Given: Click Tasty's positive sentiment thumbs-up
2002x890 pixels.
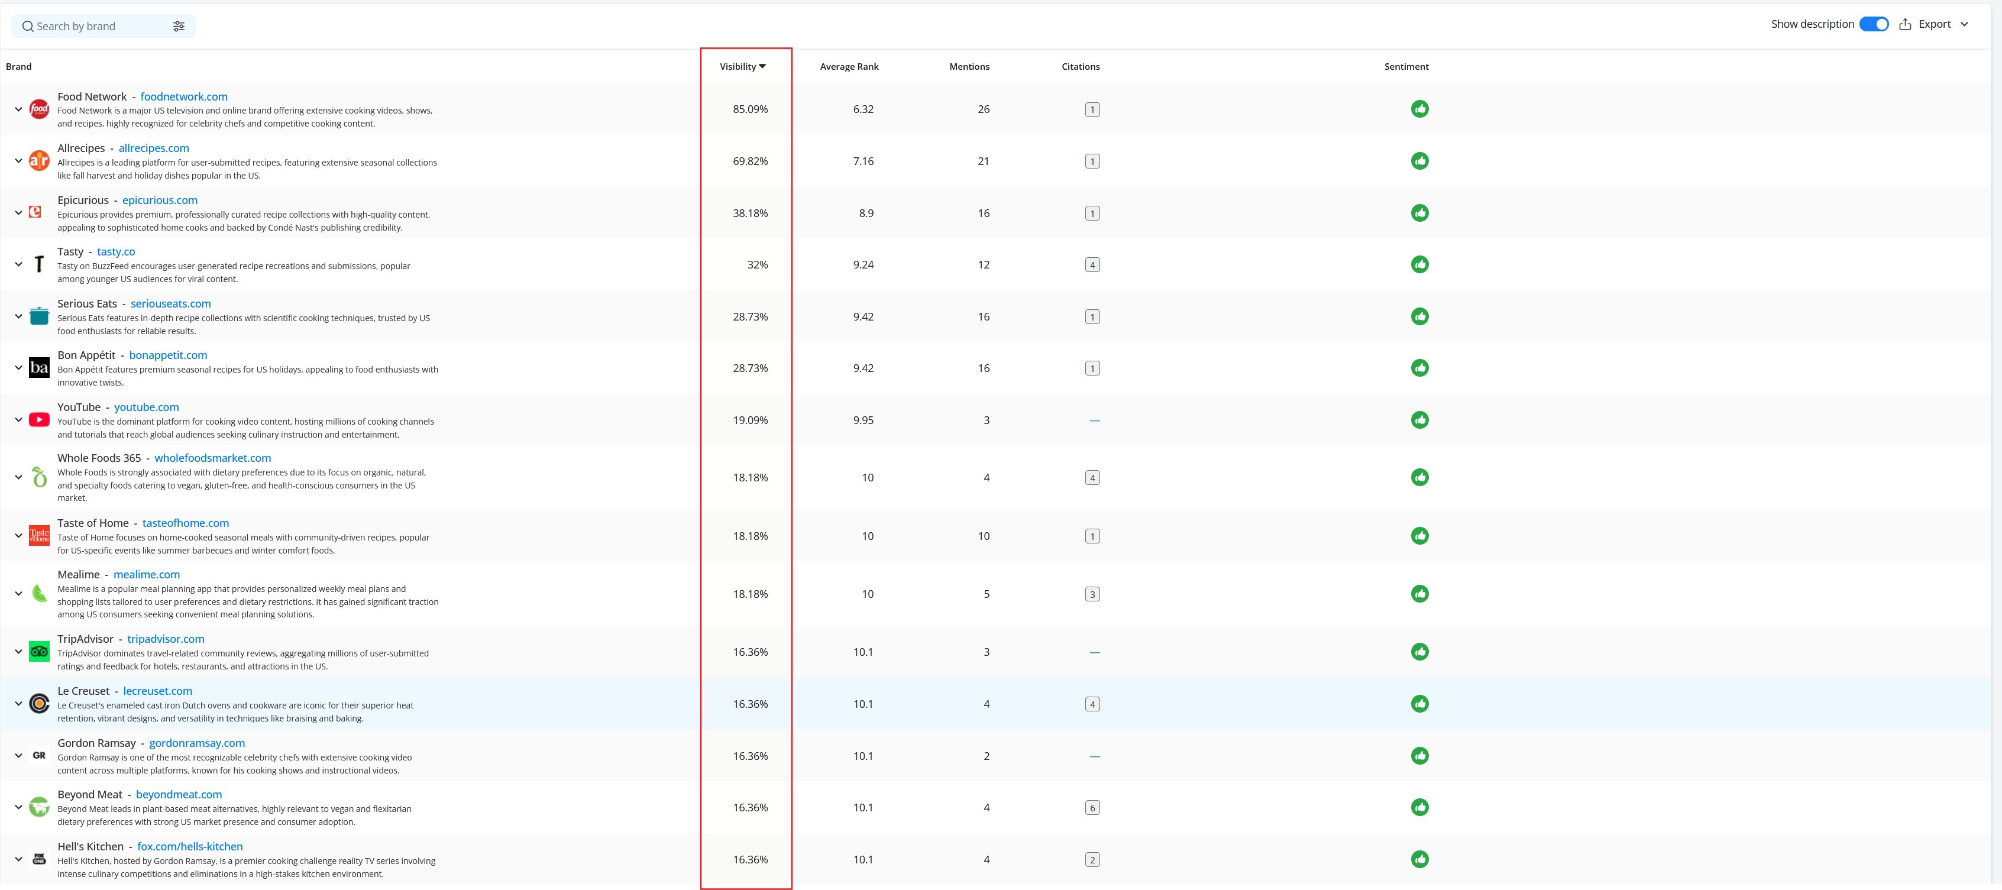Looking at the screenshot, I should tap(1420, 264).
